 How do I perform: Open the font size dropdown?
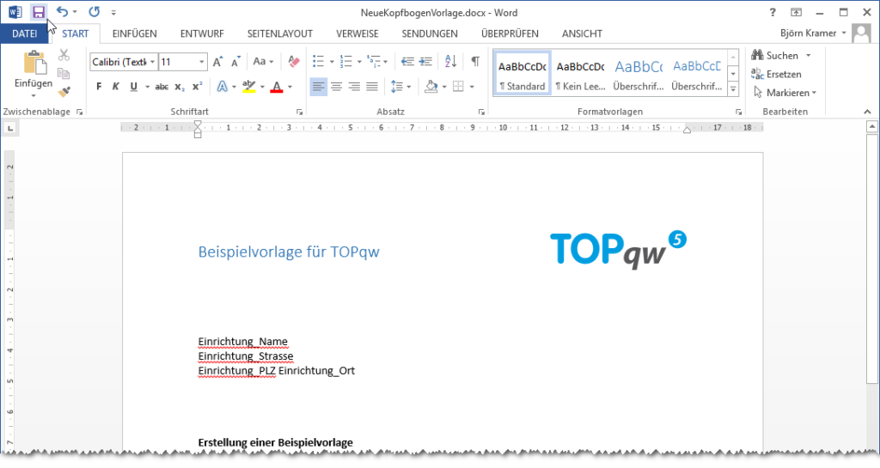[202, 62]
